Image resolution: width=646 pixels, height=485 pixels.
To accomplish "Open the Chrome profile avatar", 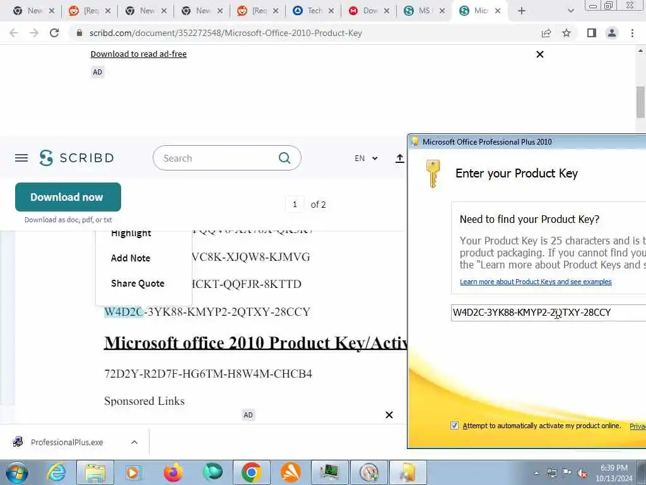I will click(x=612, y=33).
